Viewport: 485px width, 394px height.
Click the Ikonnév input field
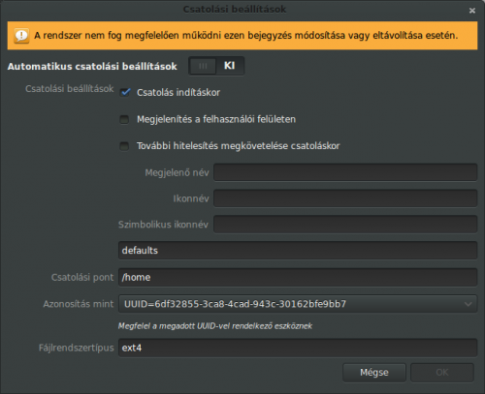pyautogui.click(x=345, y=198)
